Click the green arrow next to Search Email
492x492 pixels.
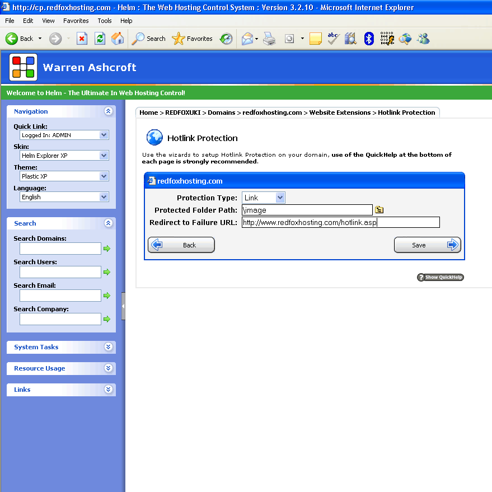point(107,296)
